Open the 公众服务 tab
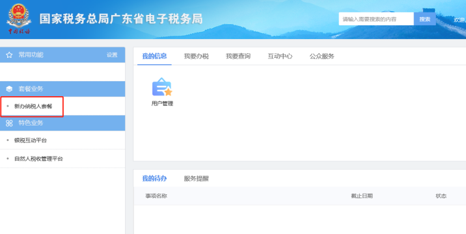Viewport: 466px width, 234px height. click(322, 56)
